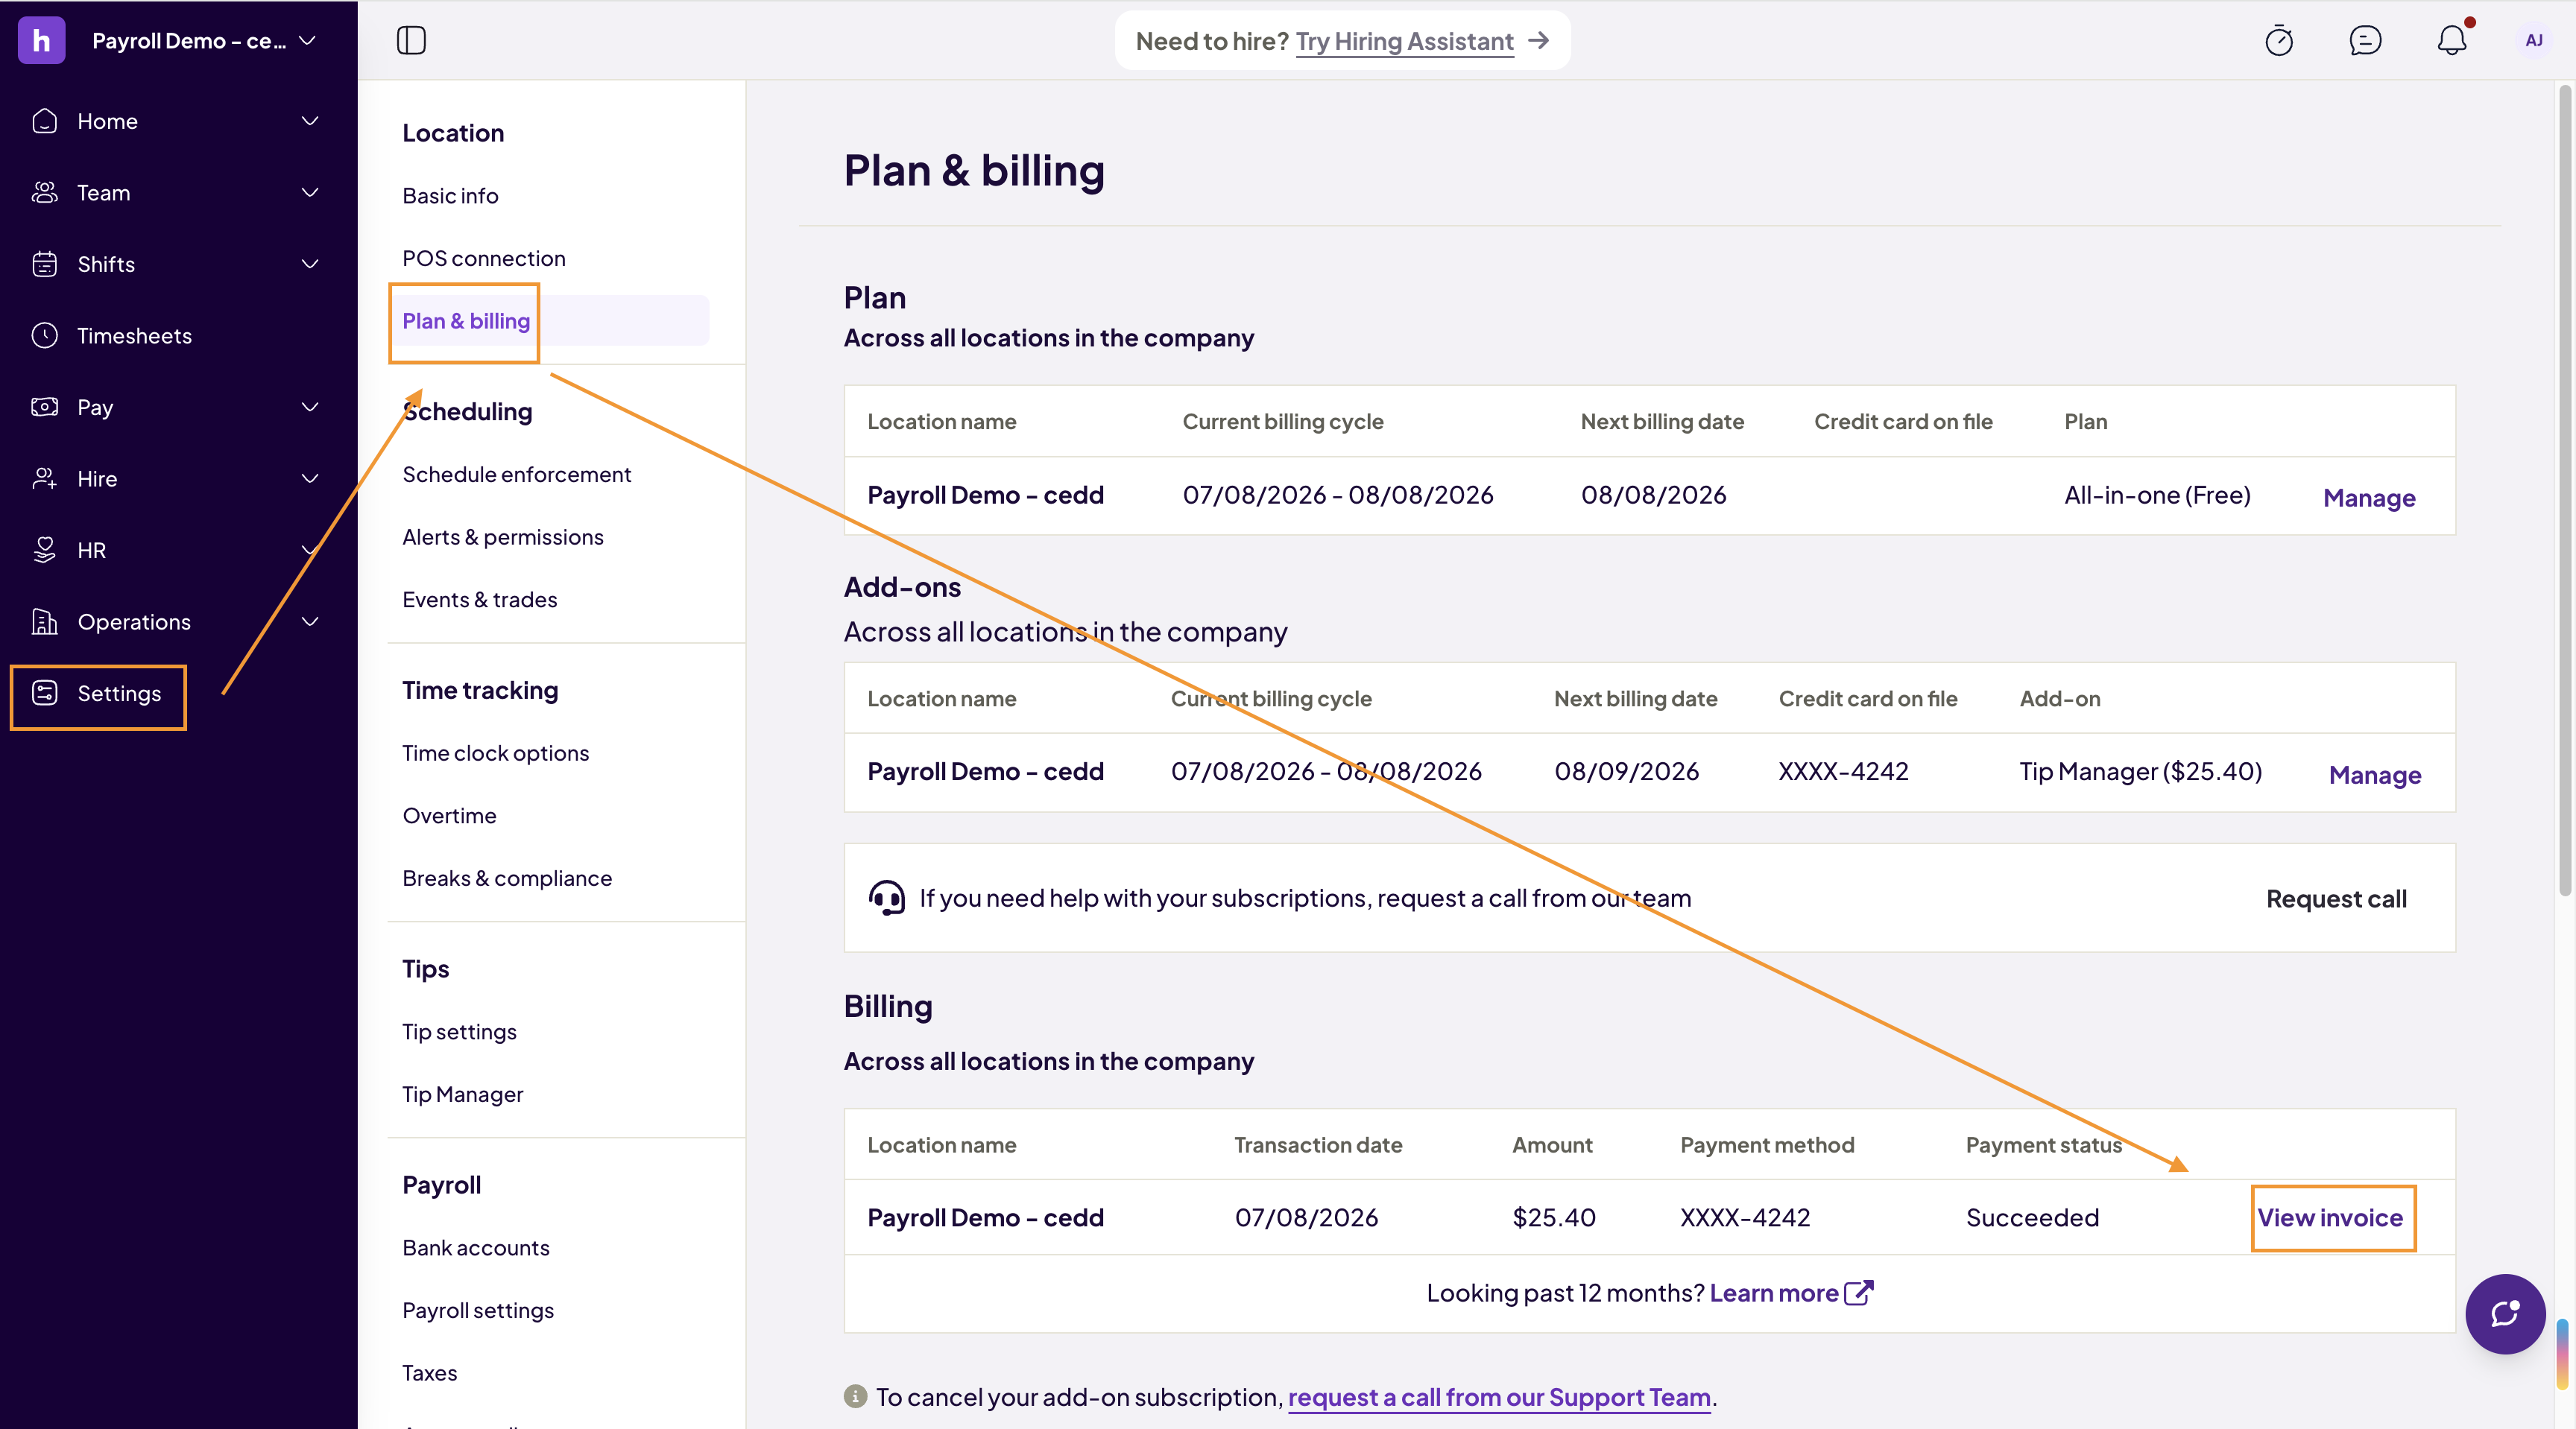Click Payroll Demo - cedd in Add-ons table
Viewport: 2576px width, 1429px height.
pos(985,771)
